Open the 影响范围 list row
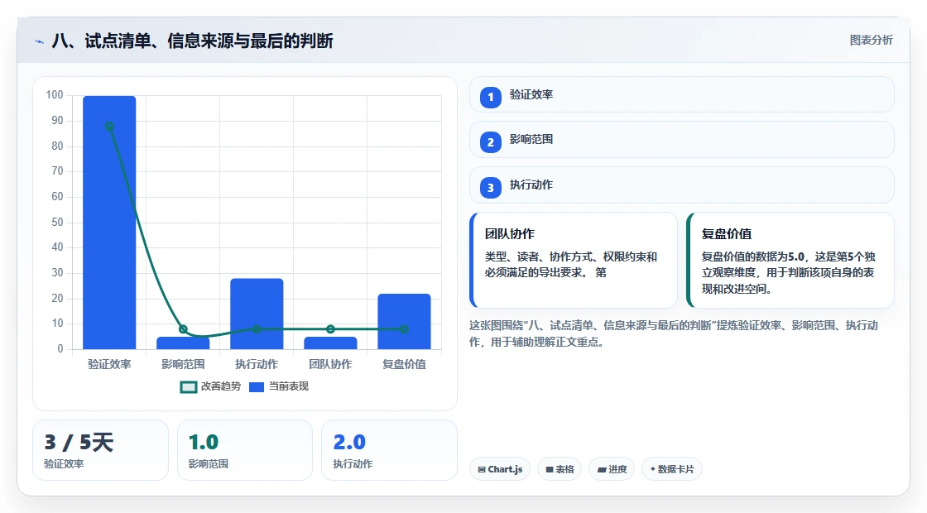Viewport: 927px width, 513px height. pos(682,140)
